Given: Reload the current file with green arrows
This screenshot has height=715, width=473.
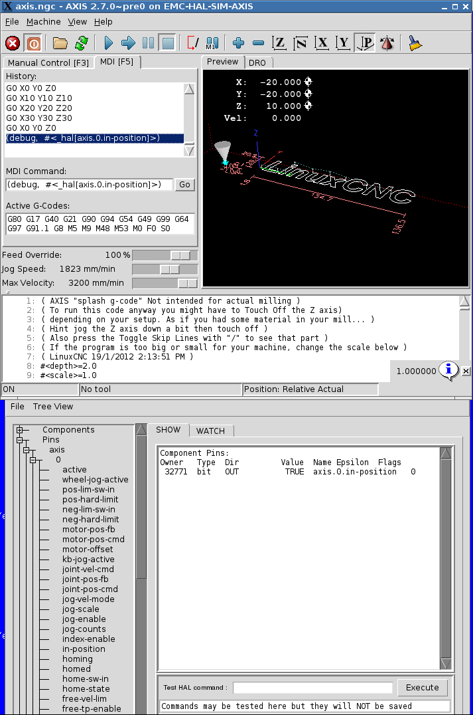Looking at the screenshot, I should coord(82,43).
